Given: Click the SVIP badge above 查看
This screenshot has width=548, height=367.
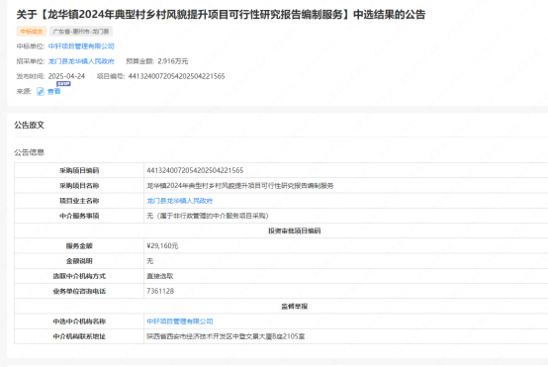Looking at the screenshot, I should 63,84.
